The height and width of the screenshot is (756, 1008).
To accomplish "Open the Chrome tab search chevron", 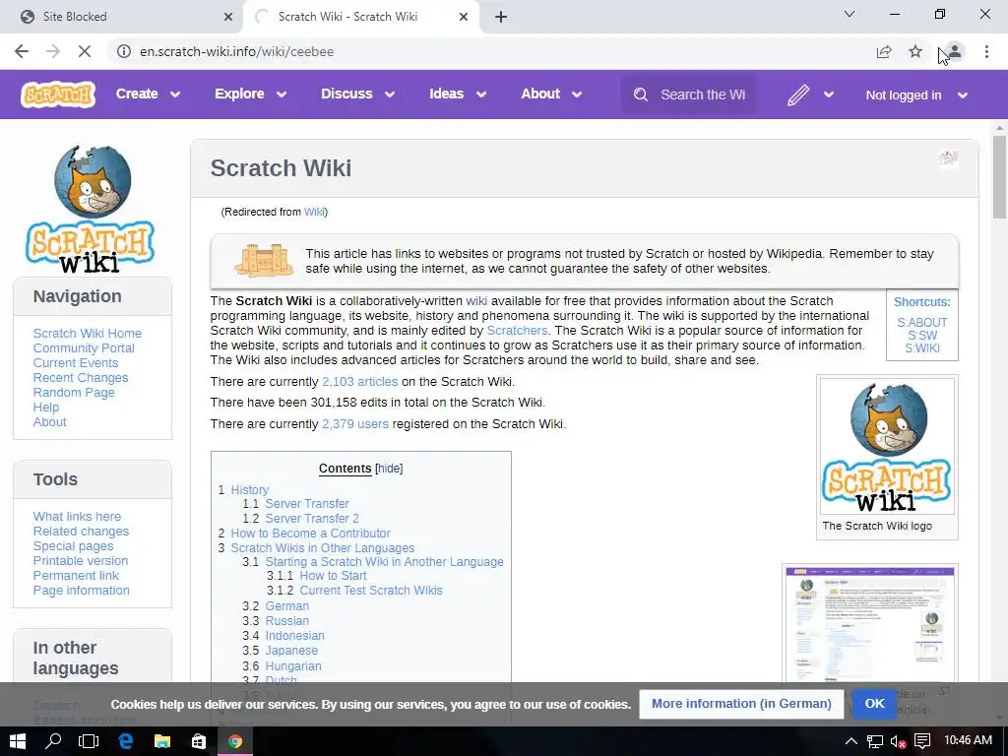I will coord(850,14).
